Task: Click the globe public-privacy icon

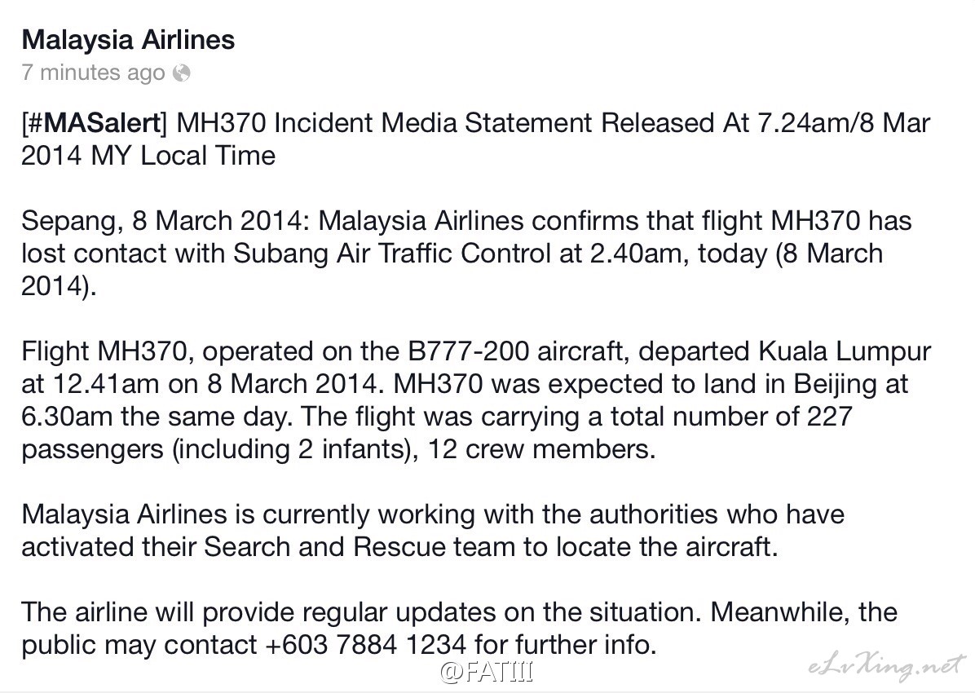Action: [x=182, y=73]
